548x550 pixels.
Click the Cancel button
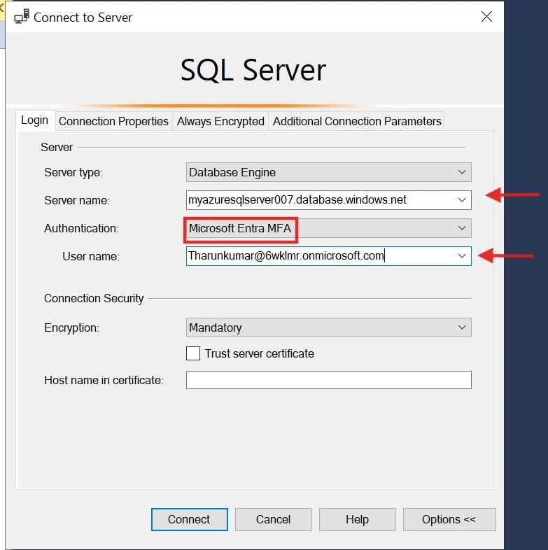[273, 519]
